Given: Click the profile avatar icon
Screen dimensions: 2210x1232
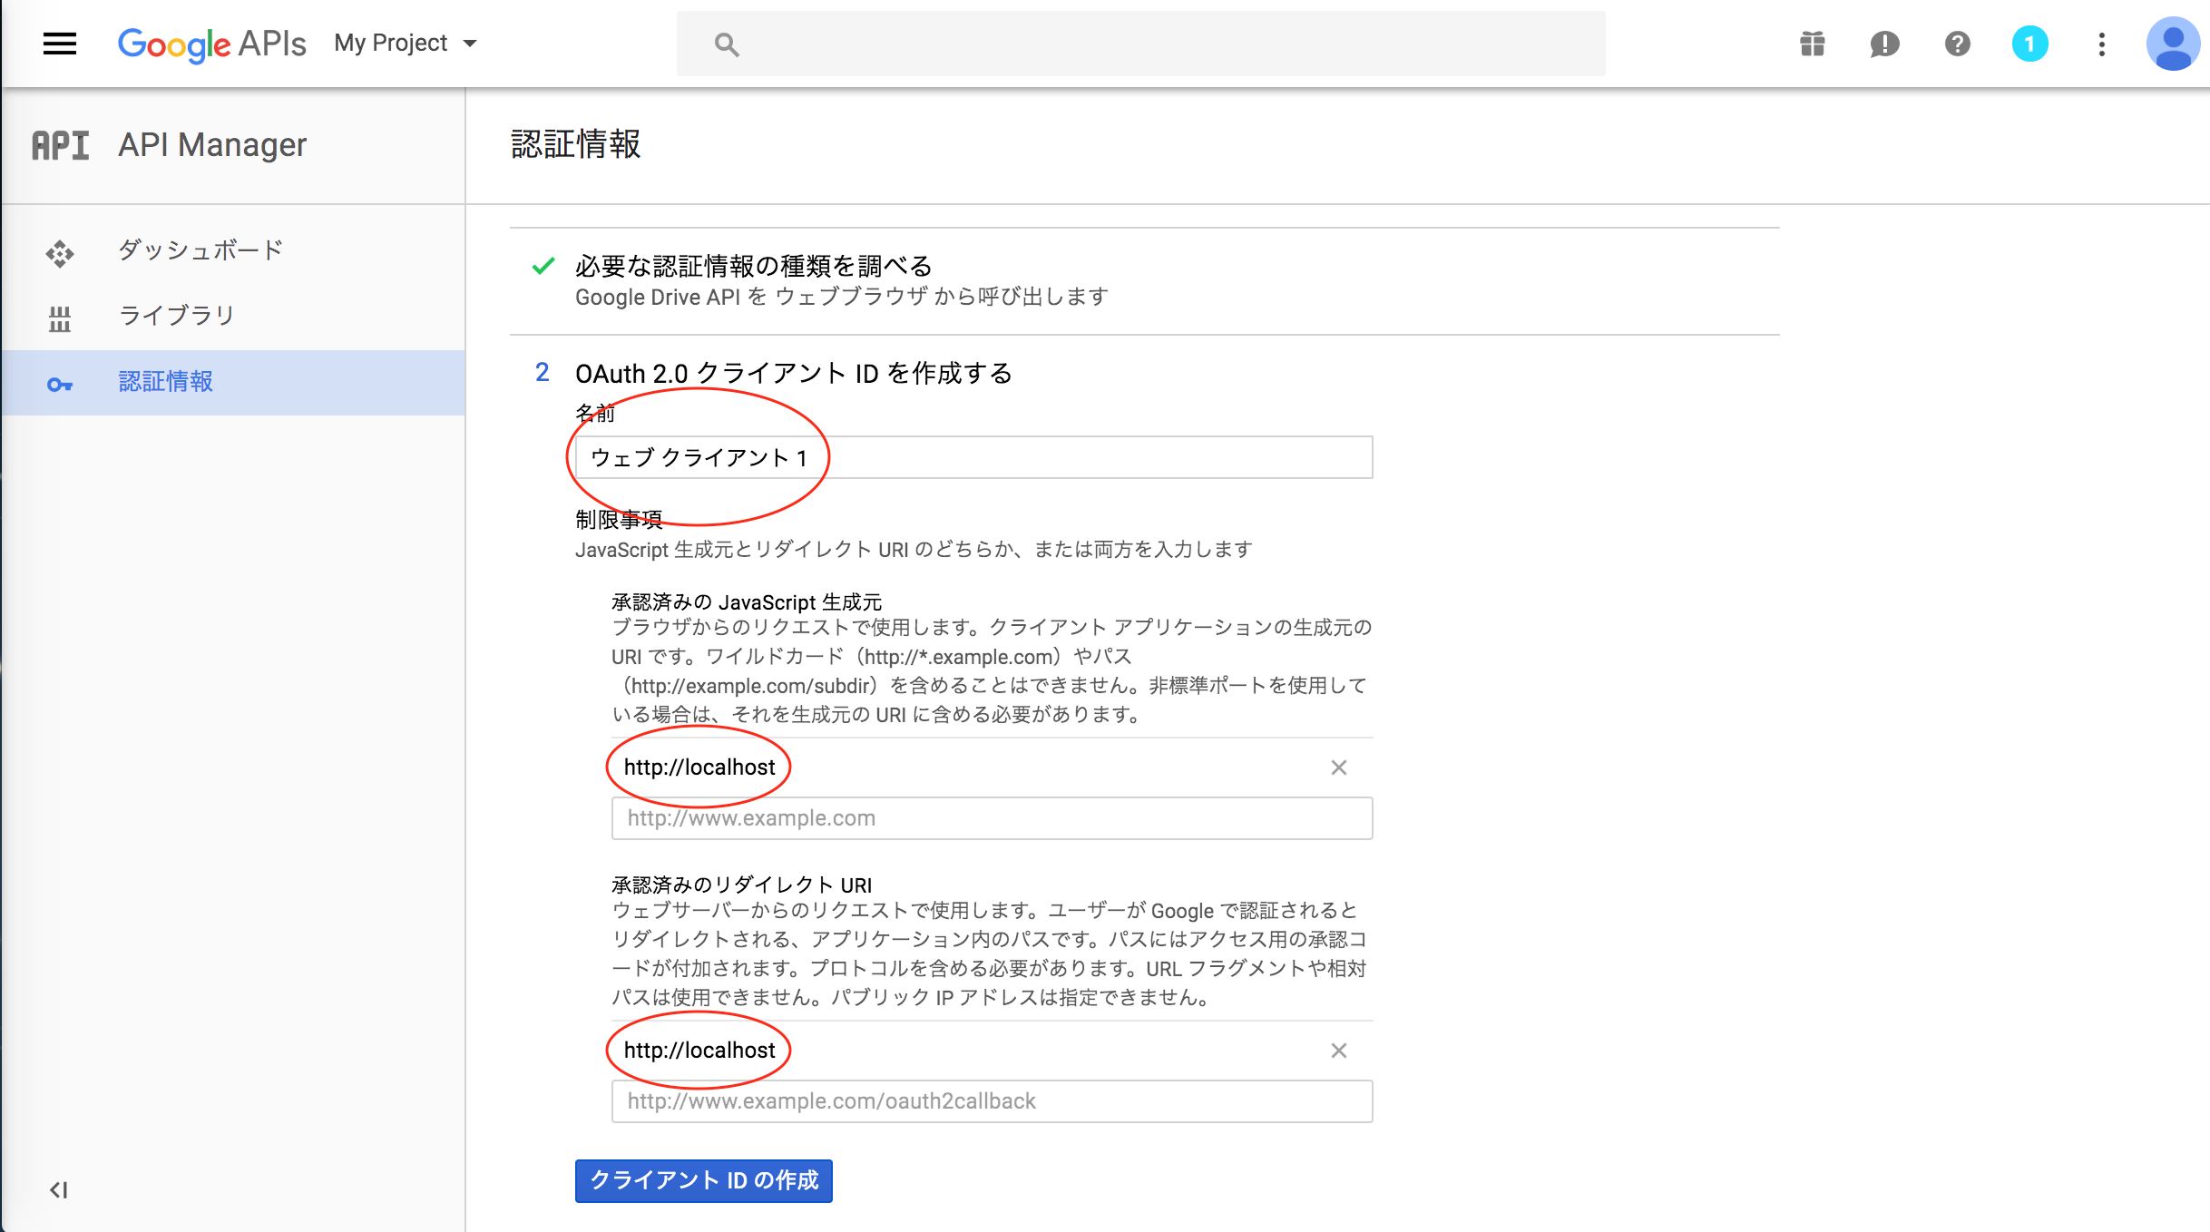Looking at the screenshot, I should pyautogui.click(x=2174, y=44).
